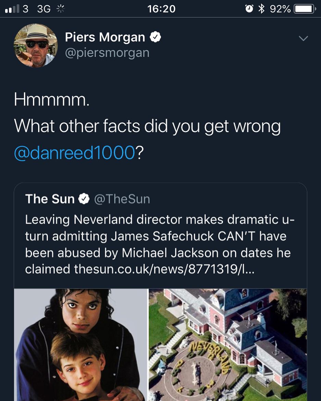Tap The Sun's verified badge
The height and width of the screenshot is (401, 321).
(x=84, y=199)
